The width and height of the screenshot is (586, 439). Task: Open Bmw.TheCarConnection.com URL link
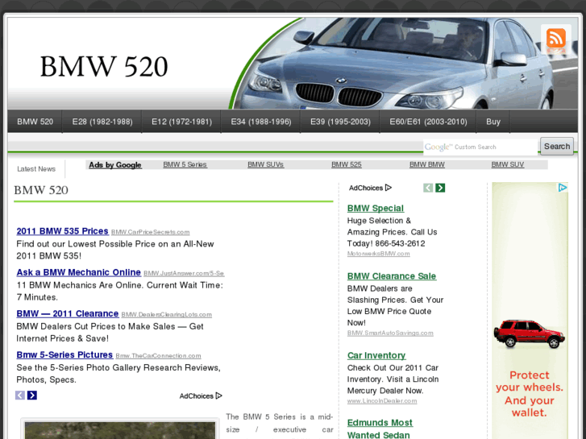tap(159, 356)
